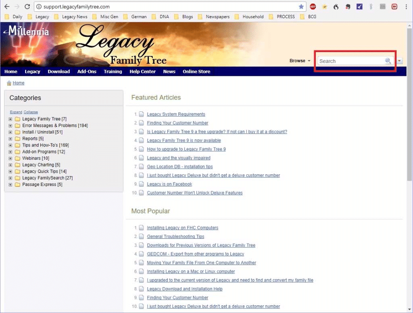Click the Collapse all categories link
The height and width of the screenshot is (313, 413).
(31, 112)
